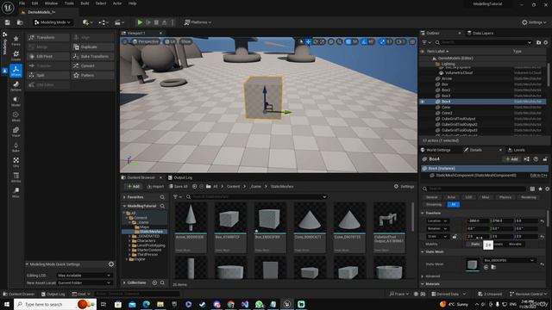
Task: Open the Static Mesh asset dropdown
Action: (509, 260)
